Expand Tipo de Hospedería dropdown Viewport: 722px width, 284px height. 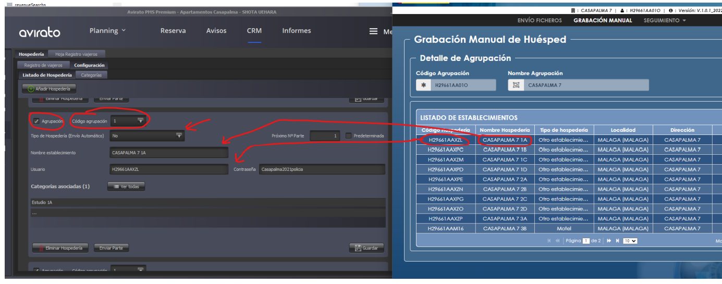click(148, 135)
